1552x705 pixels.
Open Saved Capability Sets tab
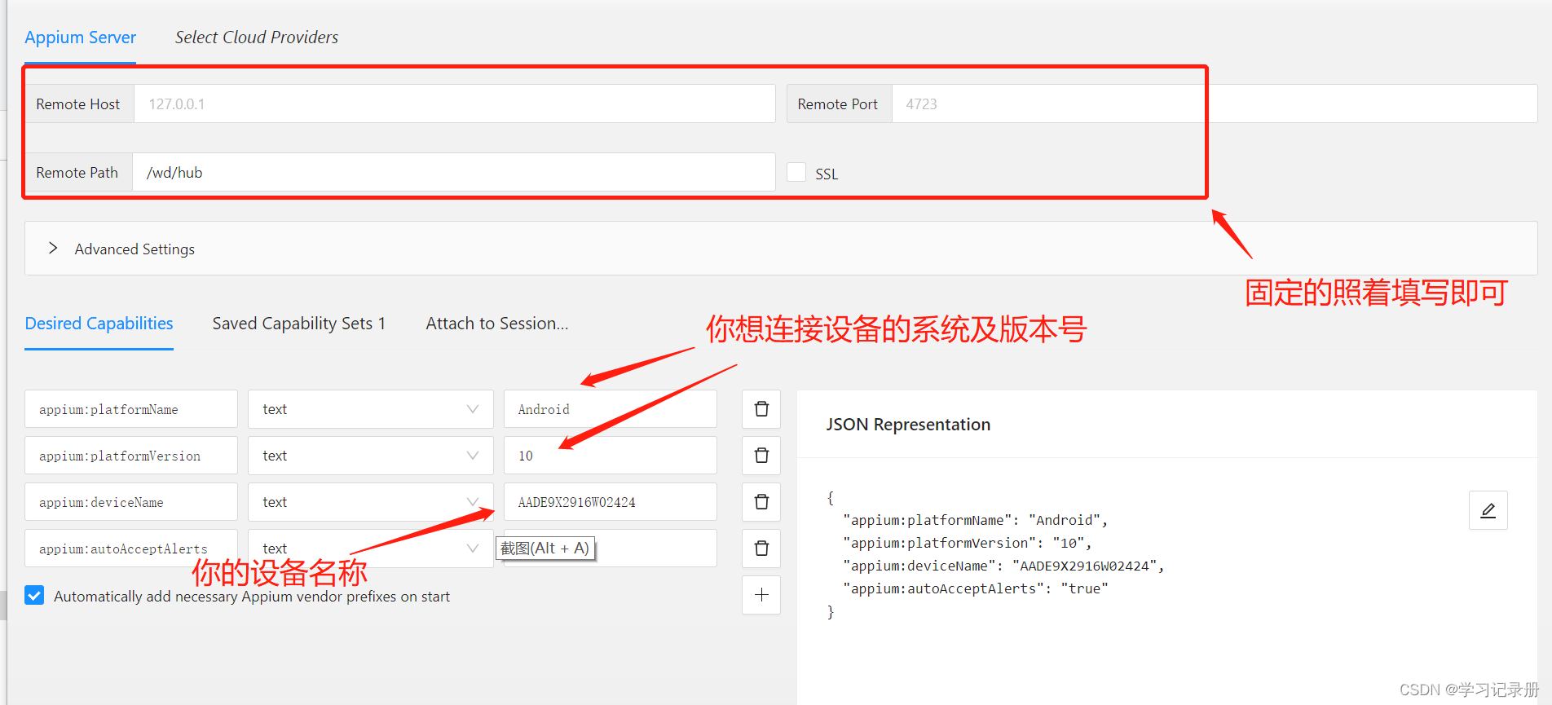pos(299,324)
